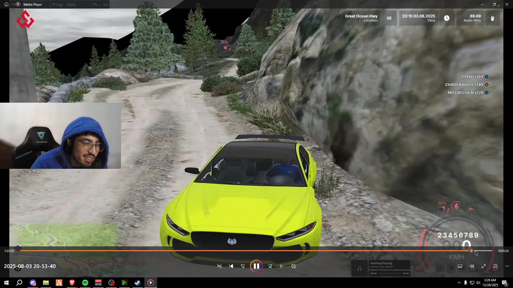Click the elapsed time 1:22:02
The height and width of the screenshot is (288, 513).
(9, 251)
